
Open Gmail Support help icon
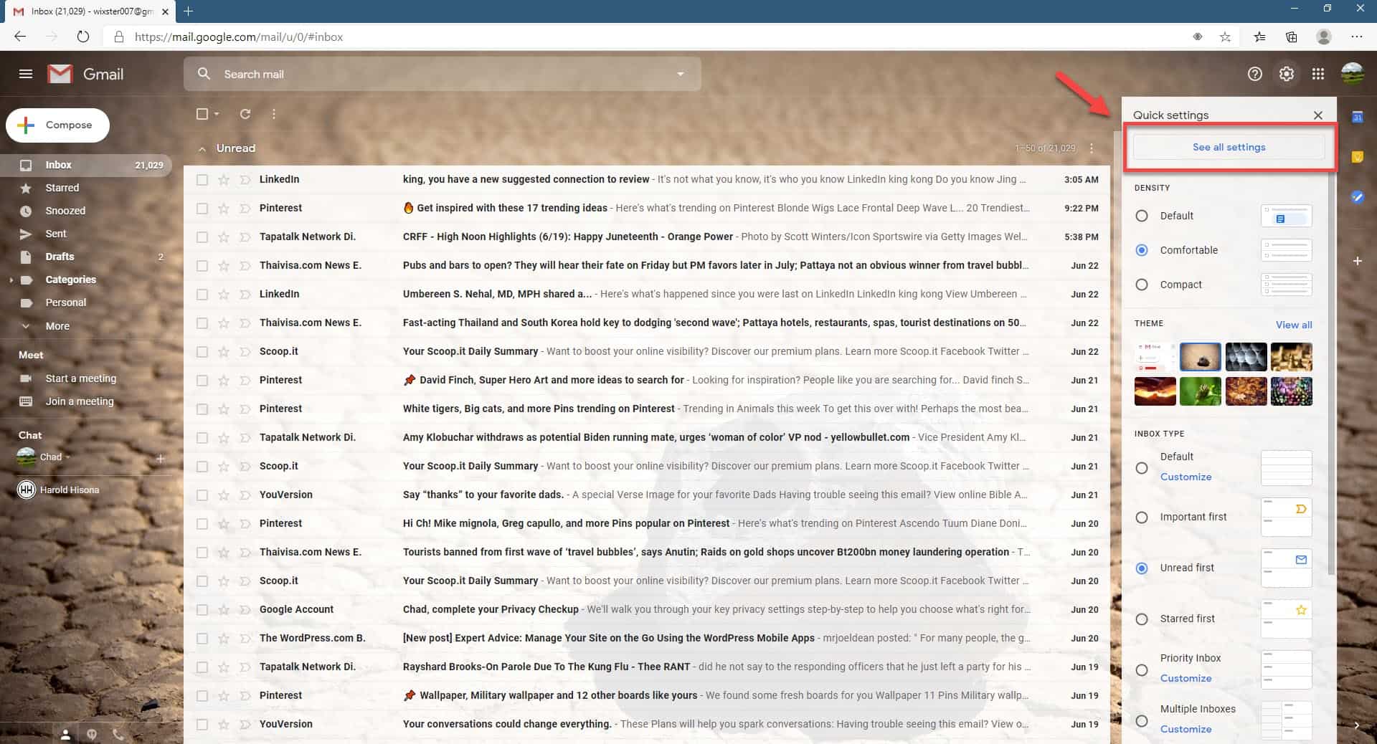(x=1254, y=74)
